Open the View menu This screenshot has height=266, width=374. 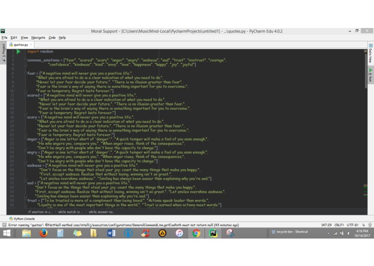pos(24,38)
